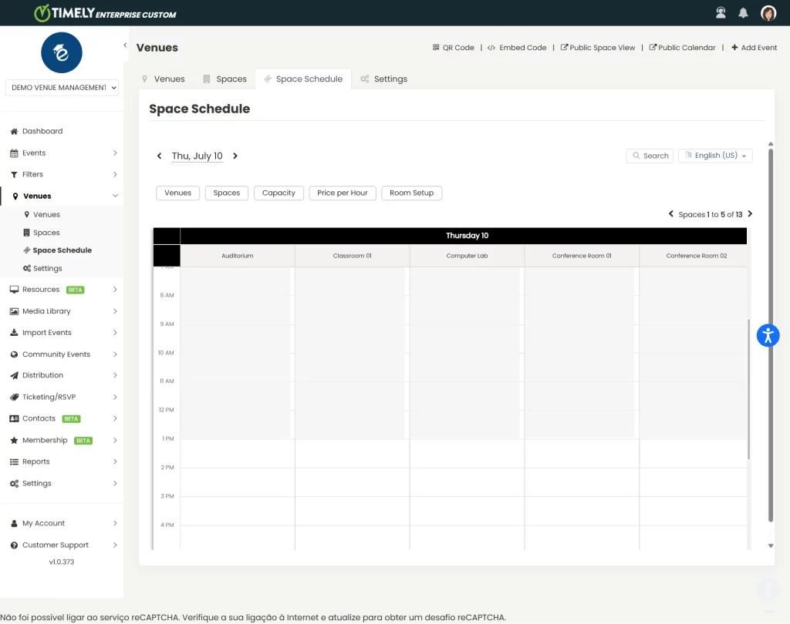Go to previous day arrow
Viewport: 790px width, 624px height.
[160, 156]
